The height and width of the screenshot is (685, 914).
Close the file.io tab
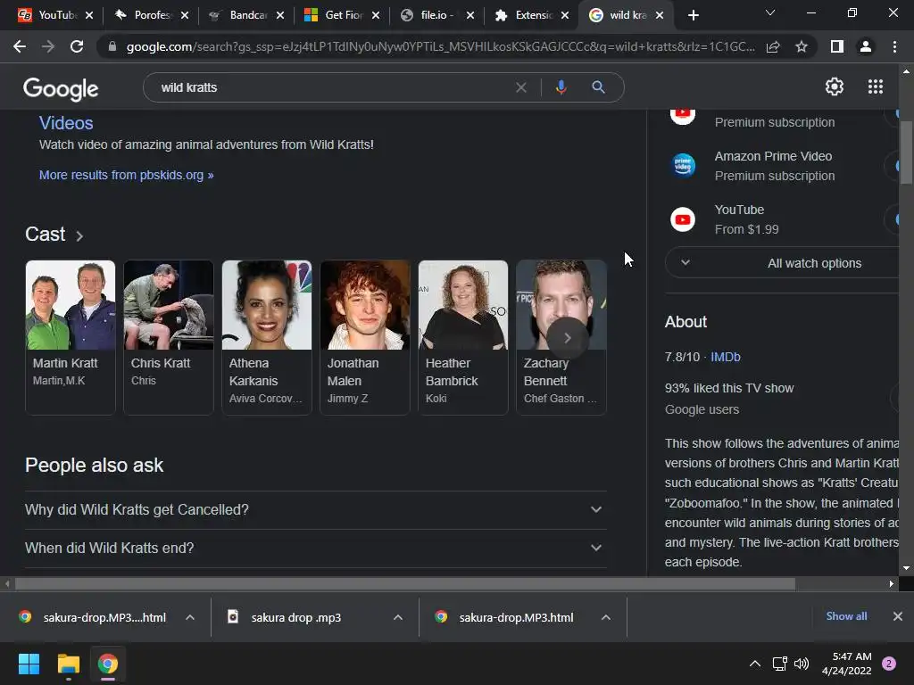(470, 15)
